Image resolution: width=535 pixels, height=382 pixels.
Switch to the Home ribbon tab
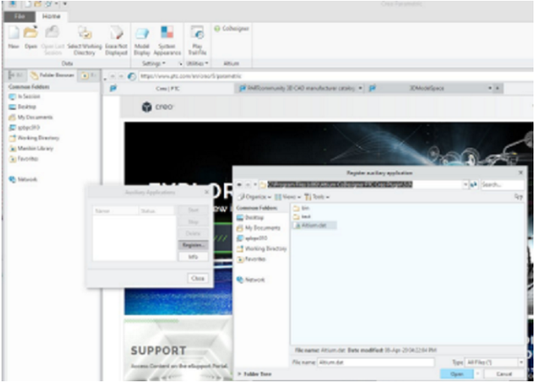pyautogui.click(x=51, y=17)
